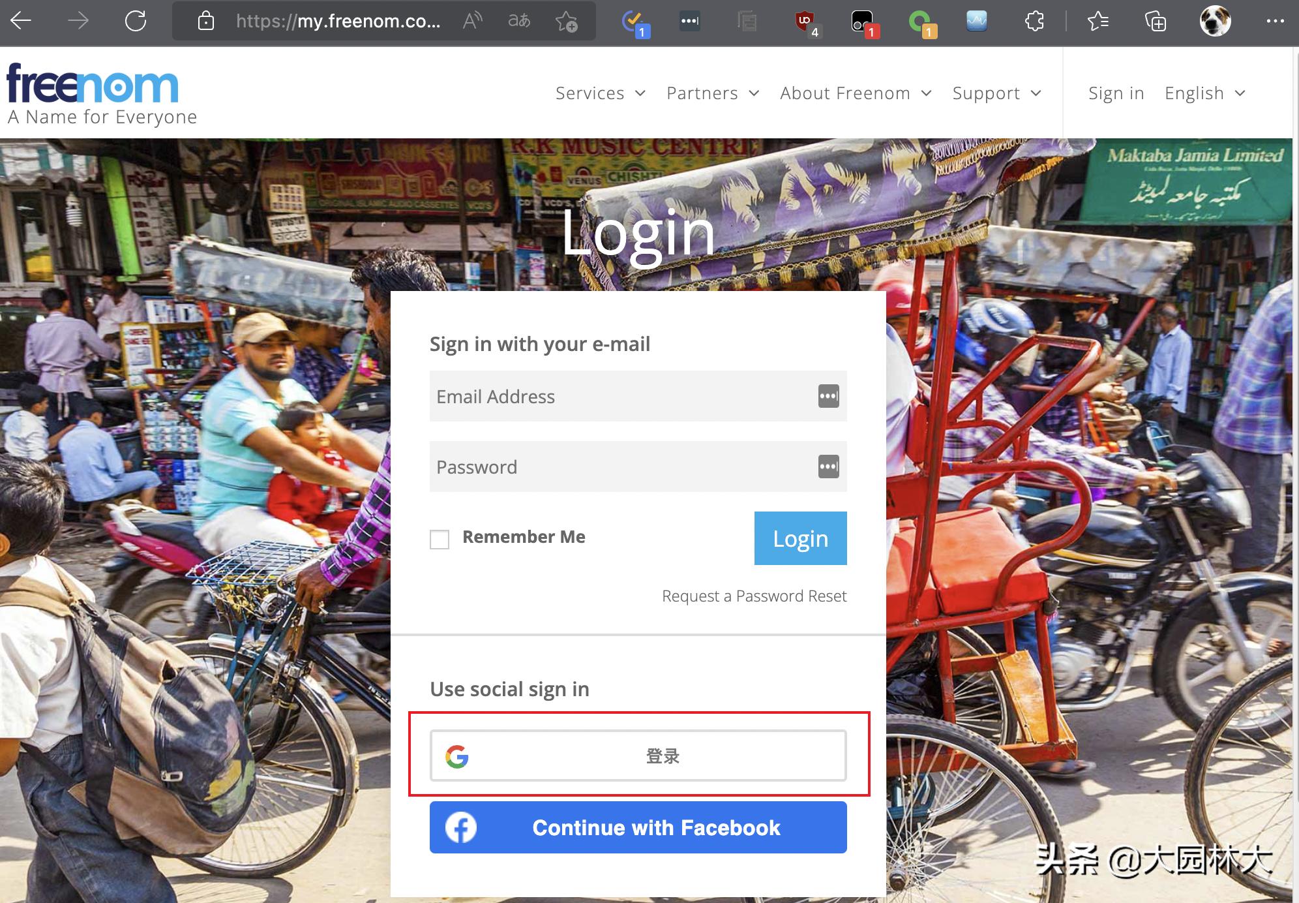Click the Read Aloud icon in address bar
Screen dimensions: 1299x903
[472, 21]
